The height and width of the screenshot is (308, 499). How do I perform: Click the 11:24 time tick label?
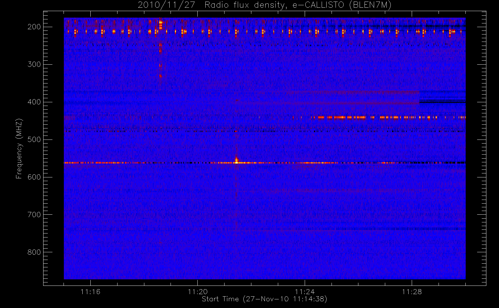coord(305,292)
